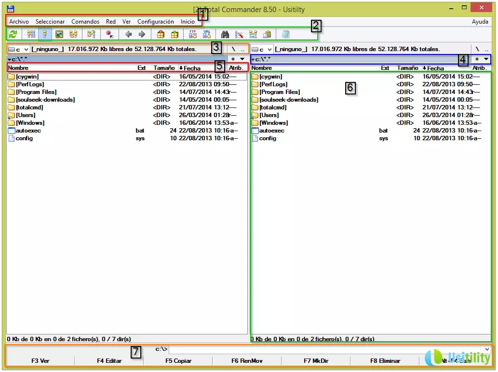Open the Comandos menu
The height and width of the screenshot is (372, 498).
click(85, 22)
